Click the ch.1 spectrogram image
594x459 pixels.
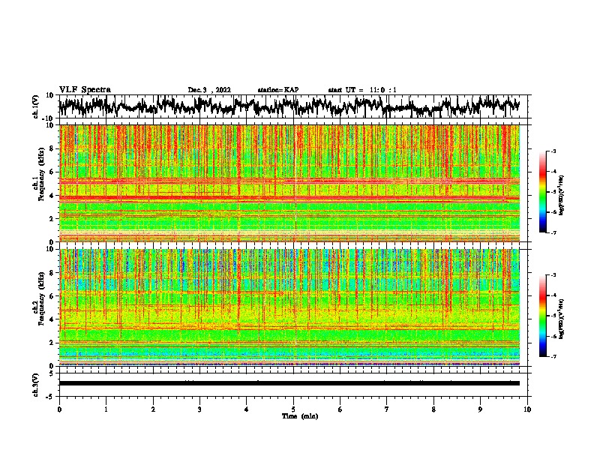(x=289, y=183)
